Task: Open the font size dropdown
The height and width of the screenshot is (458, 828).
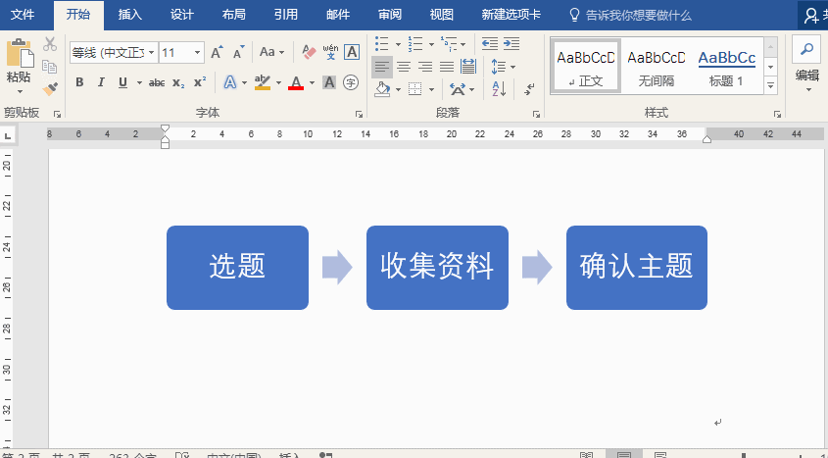Action: (x=198, y=52)
